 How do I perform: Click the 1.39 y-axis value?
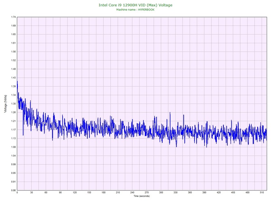(x=13, y=87)
